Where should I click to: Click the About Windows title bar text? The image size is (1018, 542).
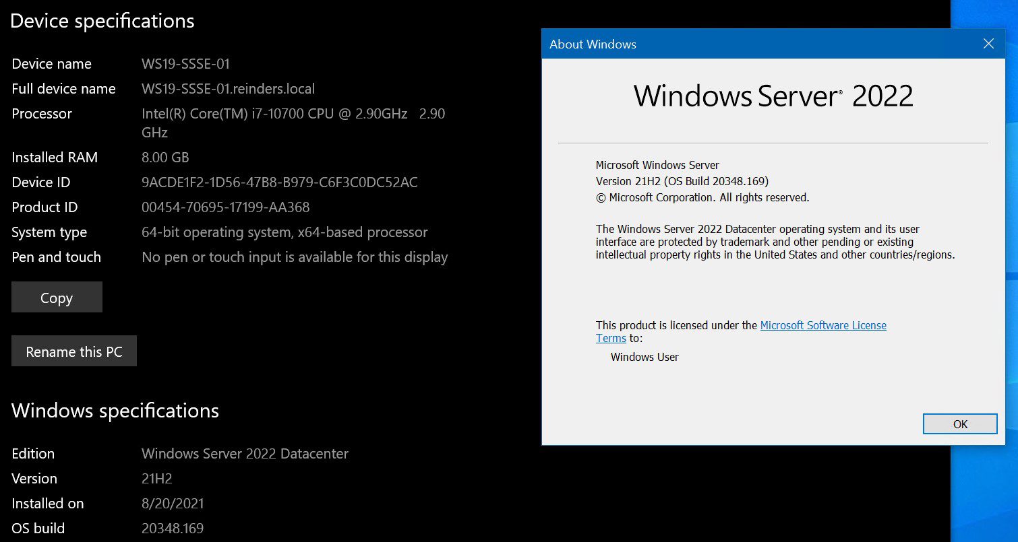coord(593,44)
